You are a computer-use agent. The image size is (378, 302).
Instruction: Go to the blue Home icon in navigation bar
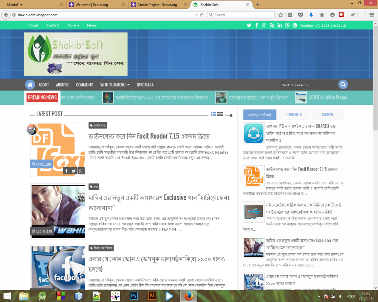(30, 85)
